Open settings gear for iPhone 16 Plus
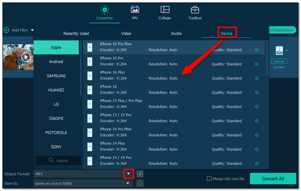 click(256, 78)
